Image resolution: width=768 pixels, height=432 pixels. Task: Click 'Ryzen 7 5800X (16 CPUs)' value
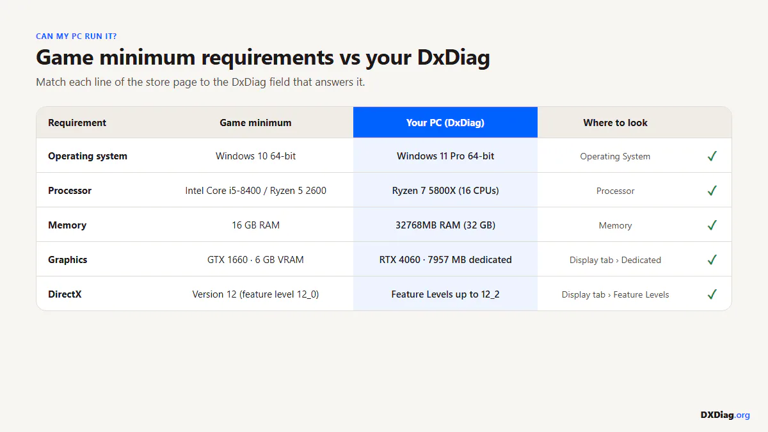445,191
